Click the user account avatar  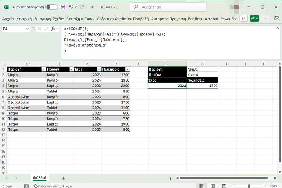pos(234,7)
